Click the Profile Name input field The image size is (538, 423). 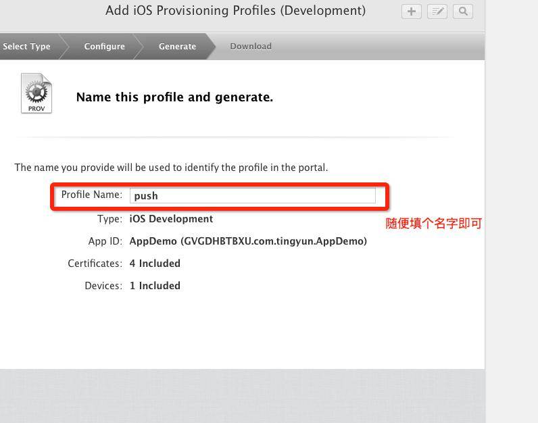click(x=253, y=195)
